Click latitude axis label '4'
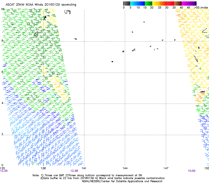The height and width of the screenshot is (183, 209). (2, 103)
